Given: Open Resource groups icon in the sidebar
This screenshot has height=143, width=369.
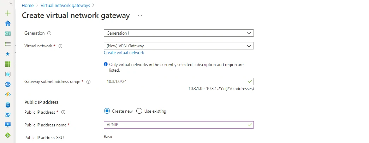Looking at the screenshot, I should pos(7,74).
